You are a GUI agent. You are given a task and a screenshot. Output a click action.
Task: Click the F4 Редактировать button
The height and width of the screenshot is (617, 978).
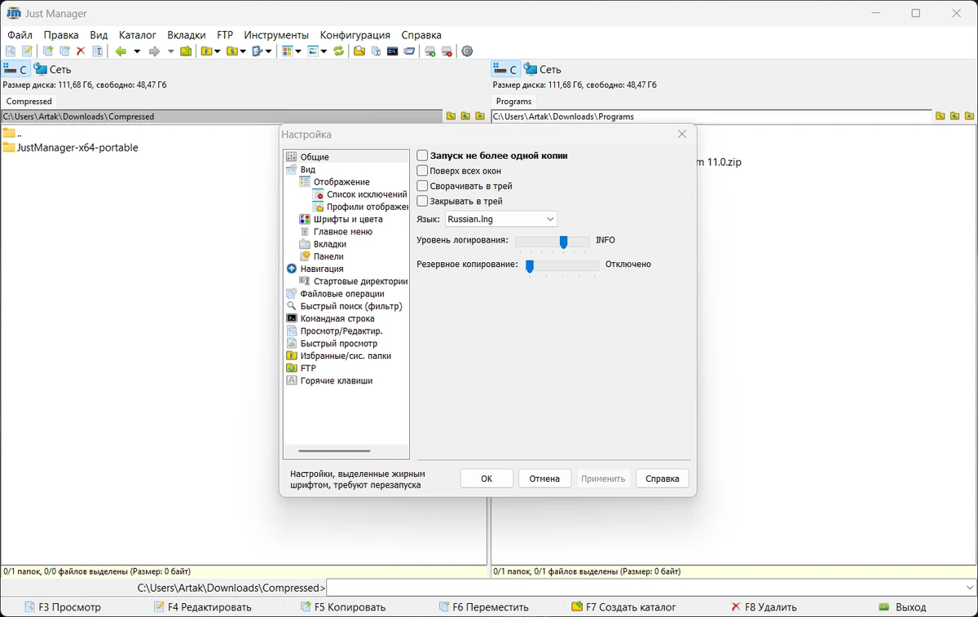[x=204, y=607]
